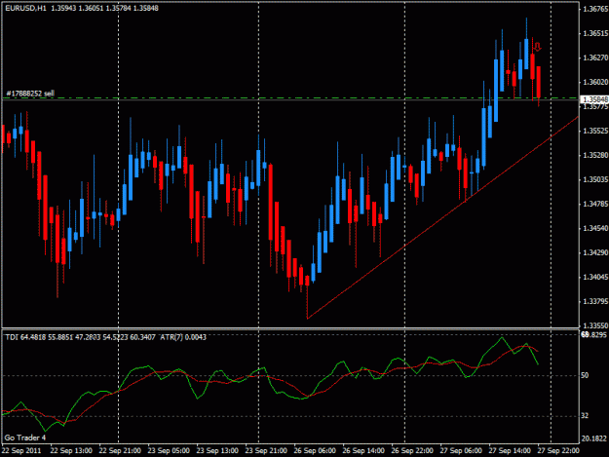
Task: Click the '22 Sep 21:00' time label
Action: pos(120,451)
